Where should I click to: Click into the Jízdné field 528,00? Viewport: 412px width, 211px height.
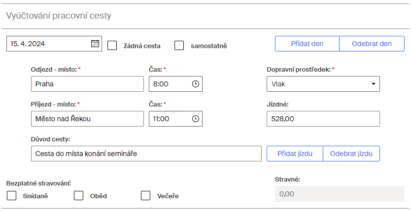coord(323,119)
